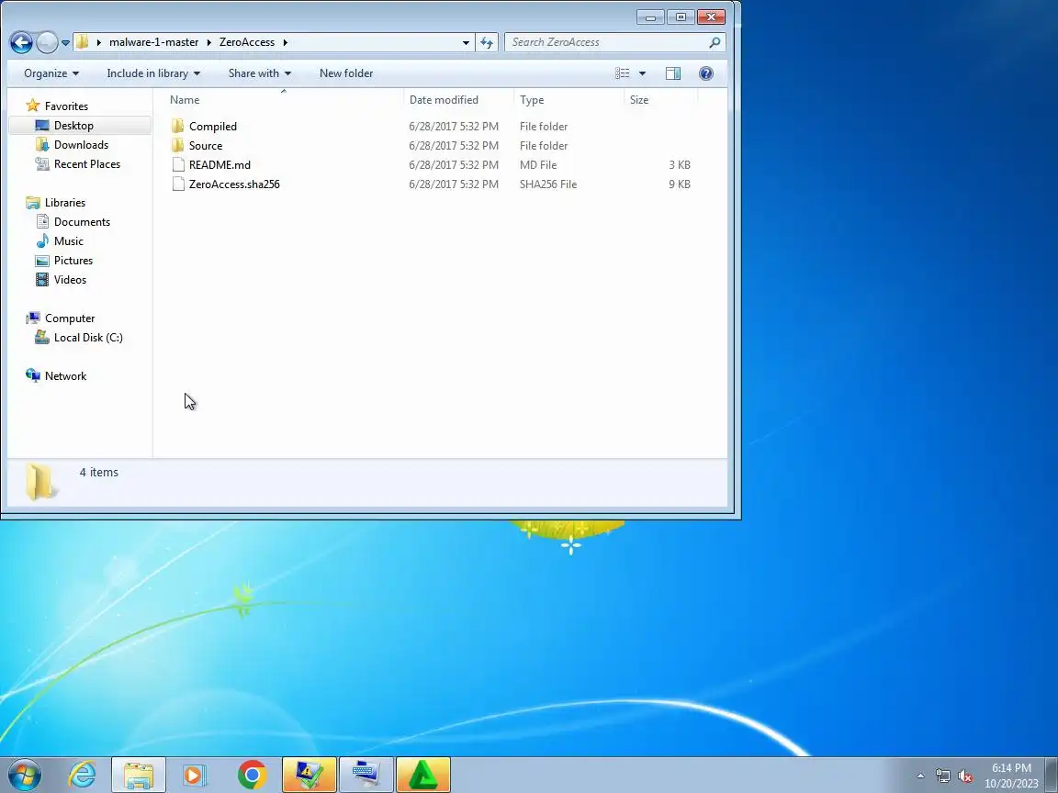Select Network in the navigation pane
This screenshot has width=1058, height=793.
click(x=65, y=376)
